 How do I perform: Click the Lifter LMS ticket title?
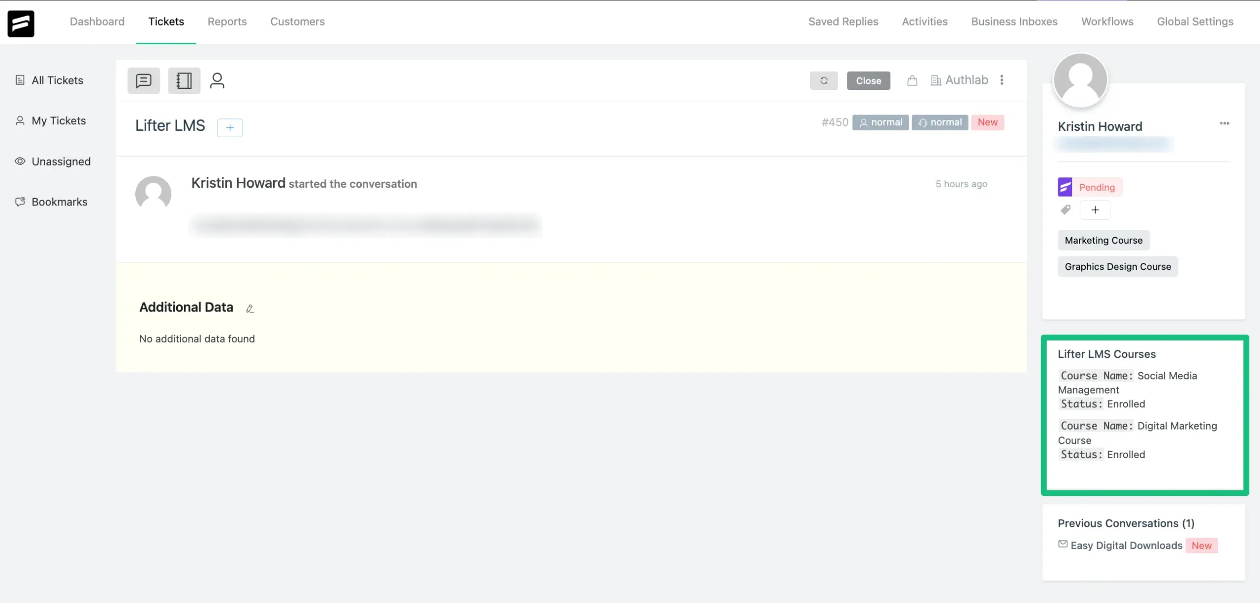170,125
